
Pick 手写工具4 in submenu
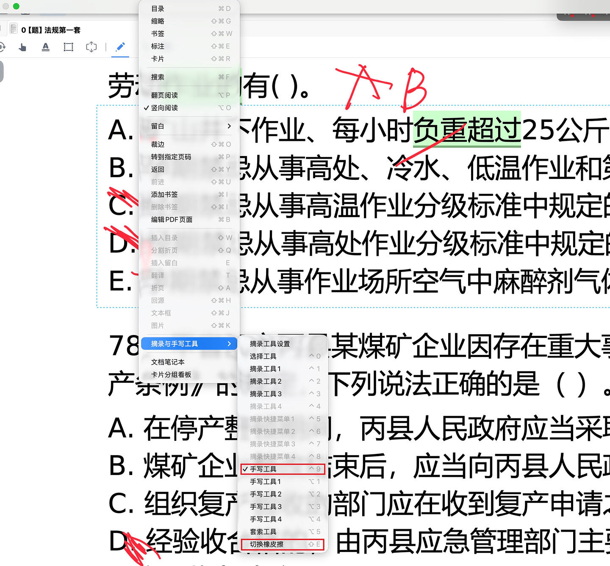coord(283,519)
